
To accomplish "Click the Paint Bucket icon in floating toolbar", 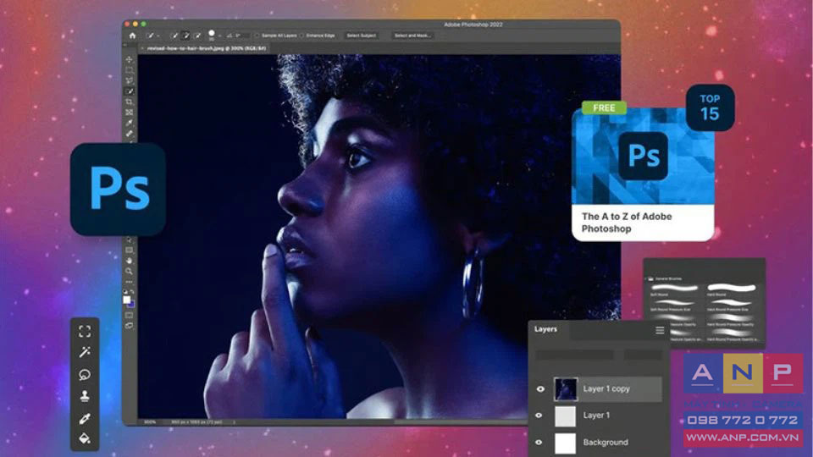I will [85, 439].
